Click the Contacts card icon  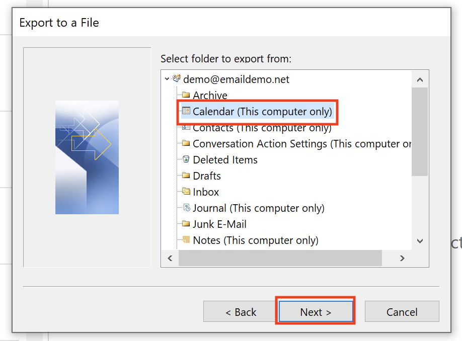point(186,127)
